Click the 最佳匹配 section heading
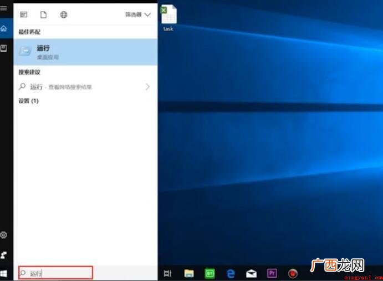The image size is (383, 281). coord(29,32)
